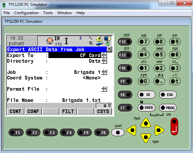
Task: Click the F4 key below the screen
Action: [67, 133]
